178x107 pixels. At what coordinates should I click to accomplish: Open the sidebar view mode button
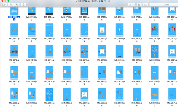pos(4,5)
